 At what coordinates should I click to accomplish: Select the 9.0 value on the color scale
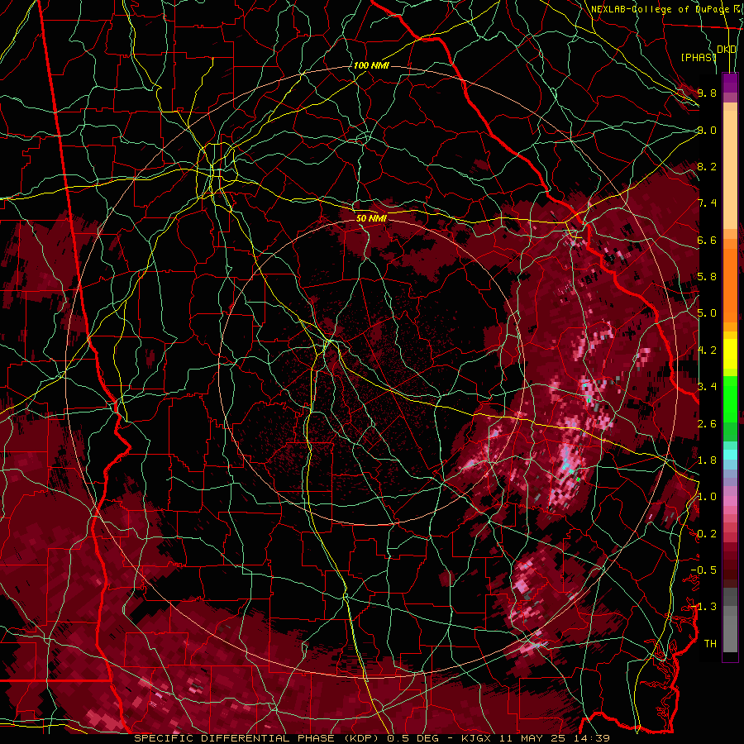pyautogui.click(x=707, y=130)
